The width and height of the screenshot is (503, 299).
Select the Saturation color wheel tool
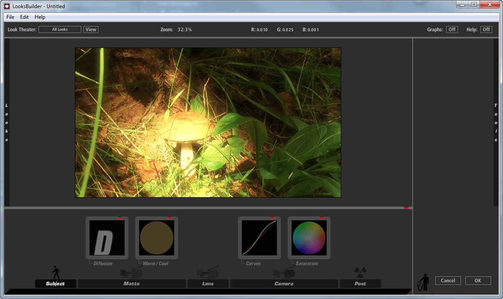point(309,238)
